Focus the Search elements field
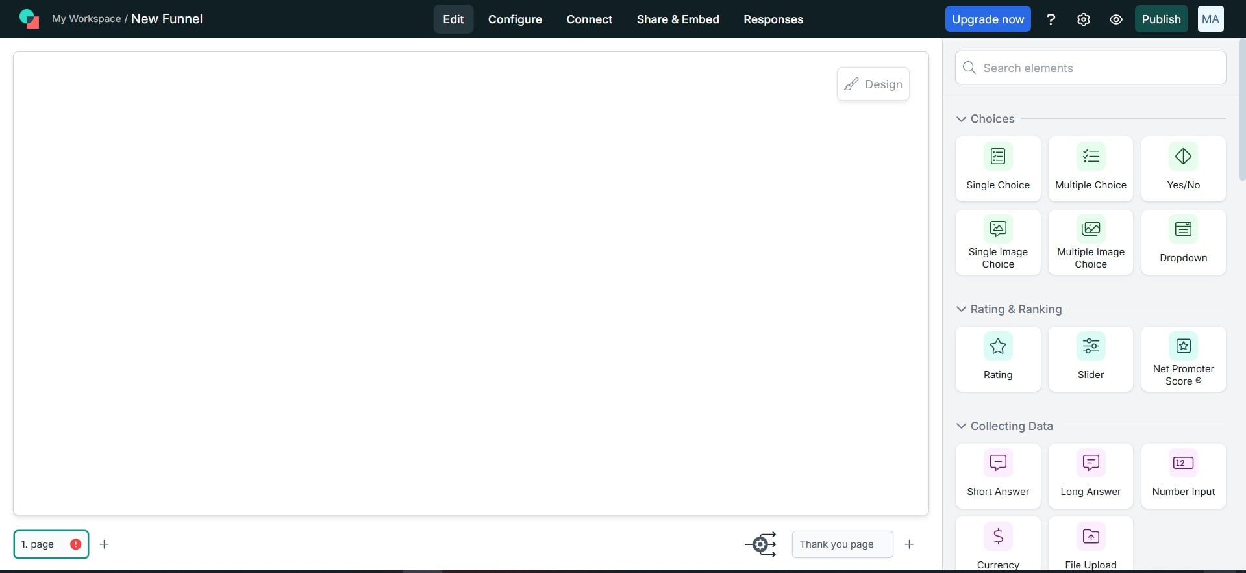 (1090, 68)
